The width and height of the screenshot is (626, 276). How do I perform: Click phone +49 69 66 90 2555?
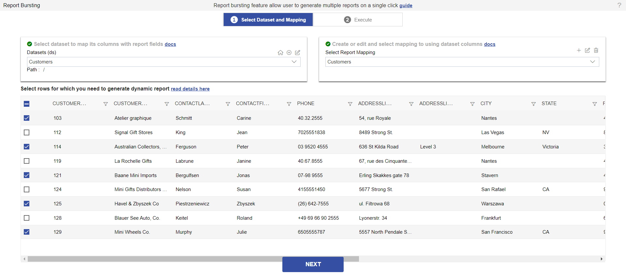pos(318,218)
